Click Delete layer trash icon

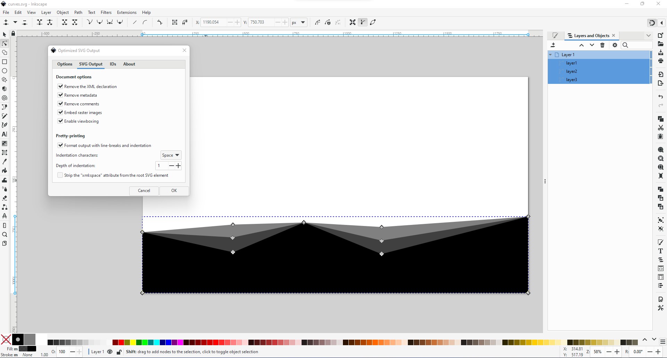click(602, 45)
